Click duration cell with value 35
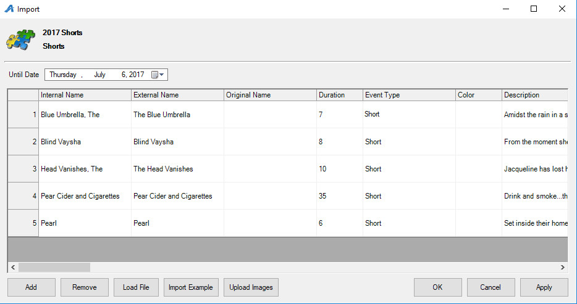The height and width of the screenshot is (304, 577). (x=340, y=196)
